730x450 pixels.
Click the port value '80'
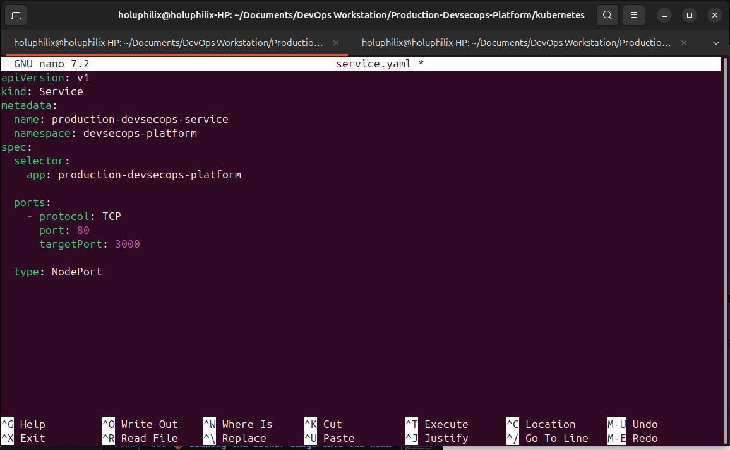point(83,230)
